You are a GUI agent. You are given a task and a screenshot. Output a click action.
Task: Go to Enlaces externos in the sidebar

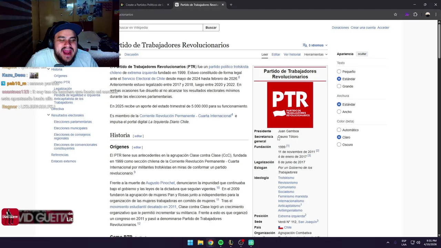(63, 161)
